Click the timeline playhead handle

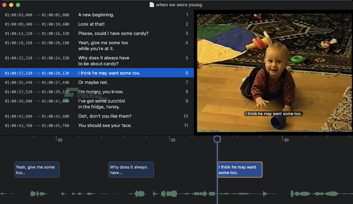tap(217, 139)
